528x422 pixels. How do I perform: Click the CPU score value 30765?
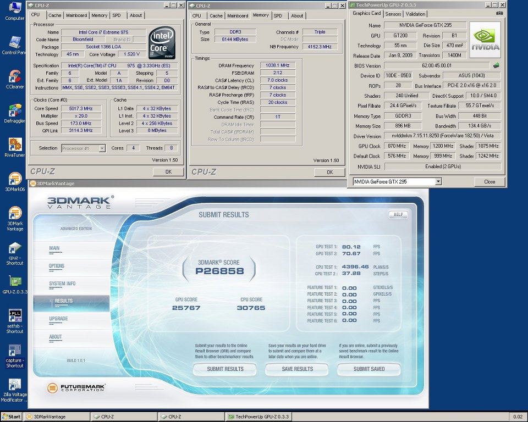pyautogui.click(x=251, y=308)
